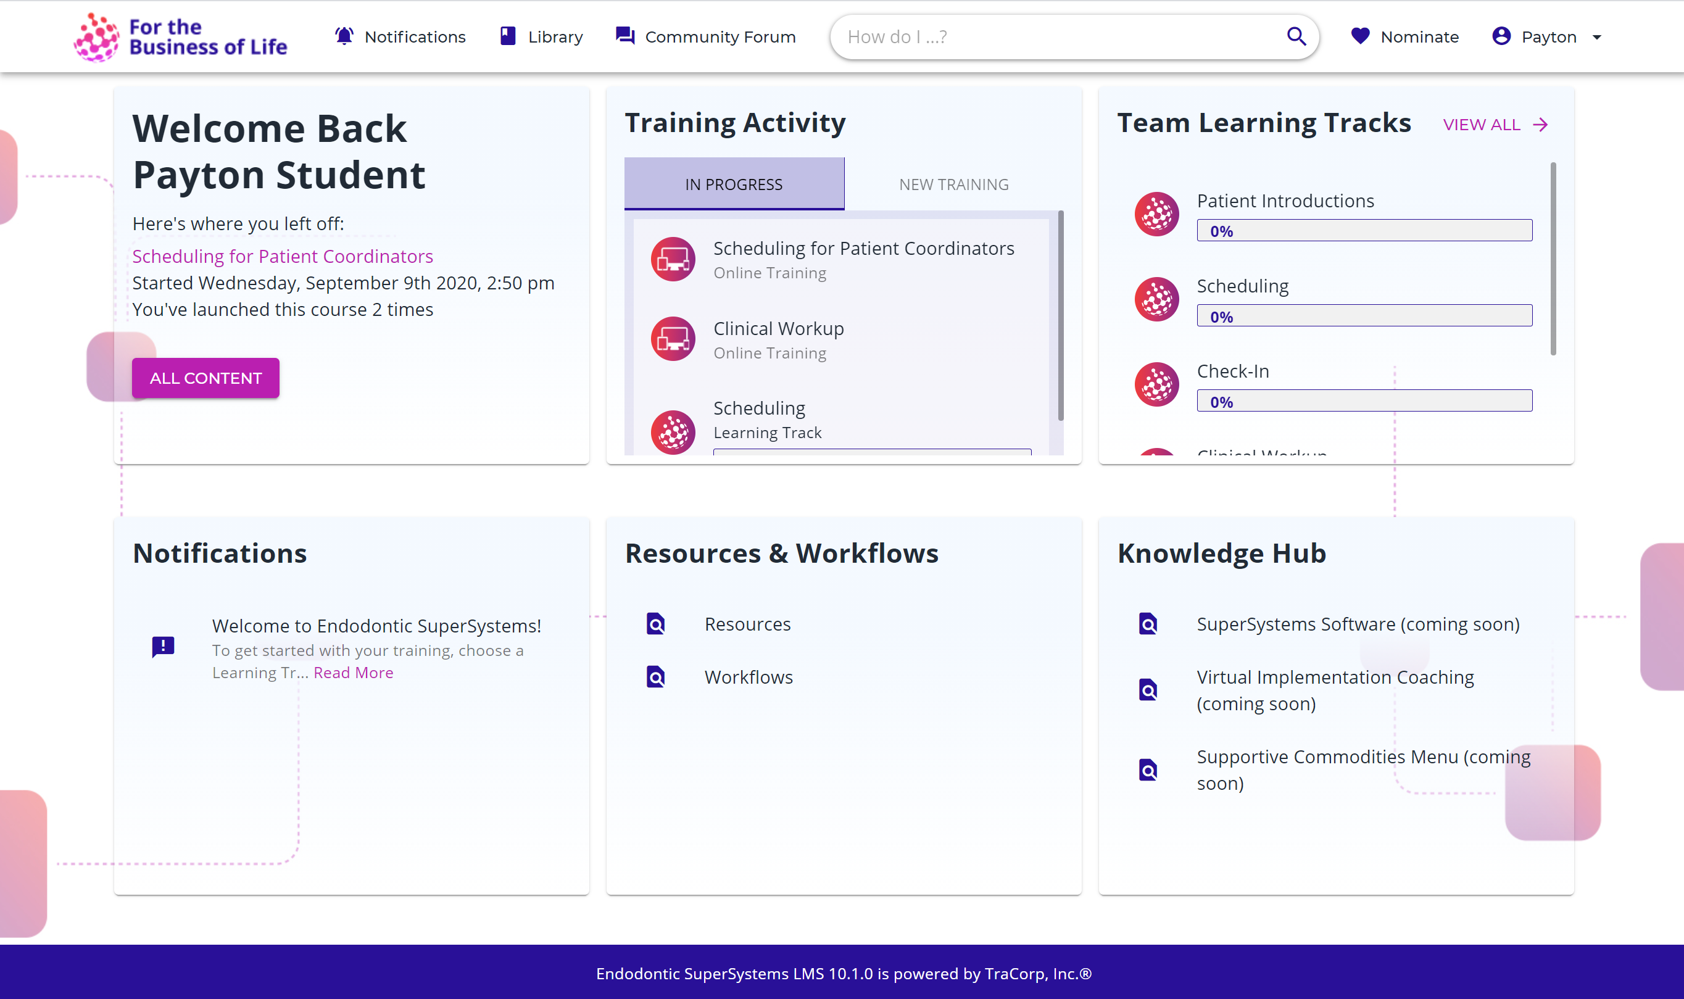
Task: Click the welcome notification alert icon
Action: (x=163, y=647)
